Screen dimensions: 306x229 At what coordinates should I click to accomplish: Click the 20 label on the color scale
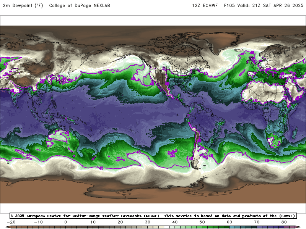pos(120,222)
